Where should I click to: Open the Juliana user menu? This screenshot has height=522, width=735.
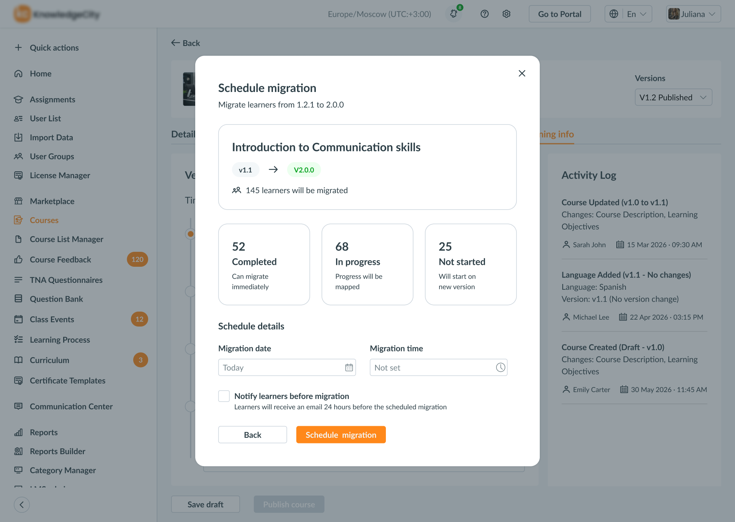tap(693, 14)
